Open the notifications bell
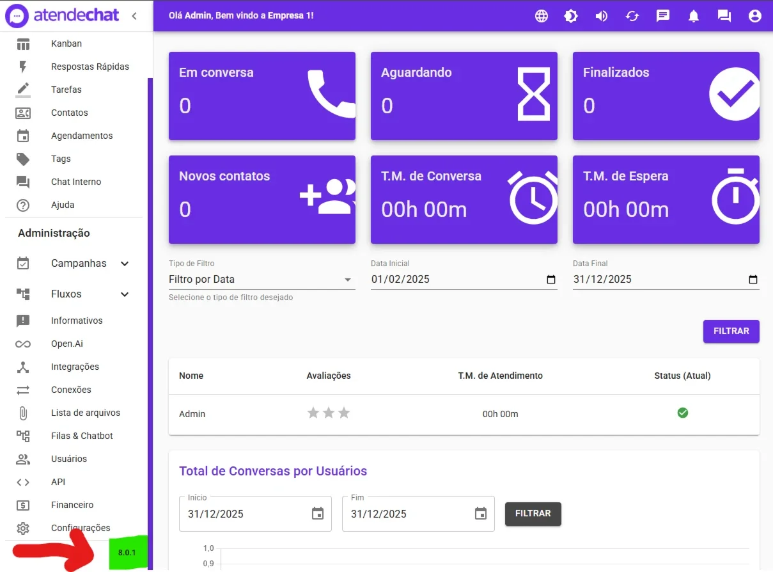 click(x=694, y=16)
